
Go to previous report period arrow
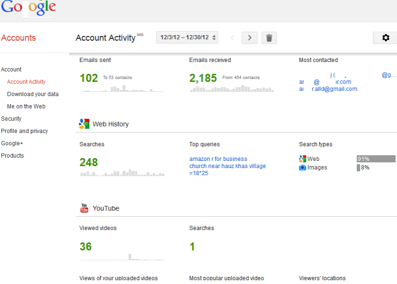point(232,38)
